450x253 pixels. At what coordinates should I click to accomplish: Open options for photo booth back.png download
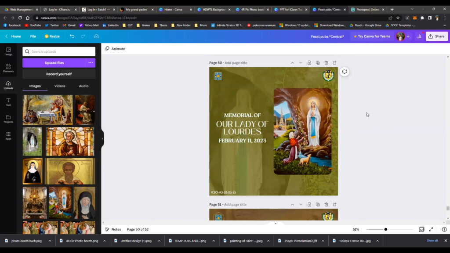[50, 241]
